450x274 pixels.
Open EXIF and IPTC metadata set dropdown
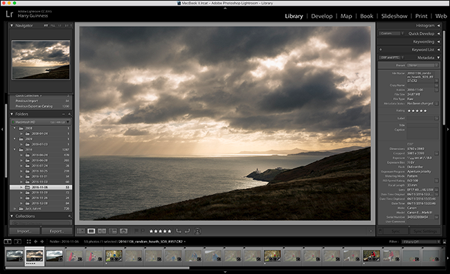[x=391, y=57]
